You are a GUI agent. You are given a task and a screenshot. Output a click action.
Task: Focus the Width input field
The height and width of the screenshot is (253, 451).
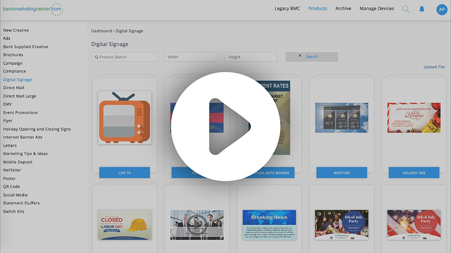coord(190,57)
